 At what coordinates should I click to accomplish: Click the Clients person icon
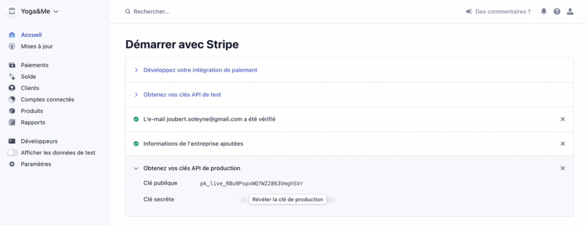click(12, 88)
